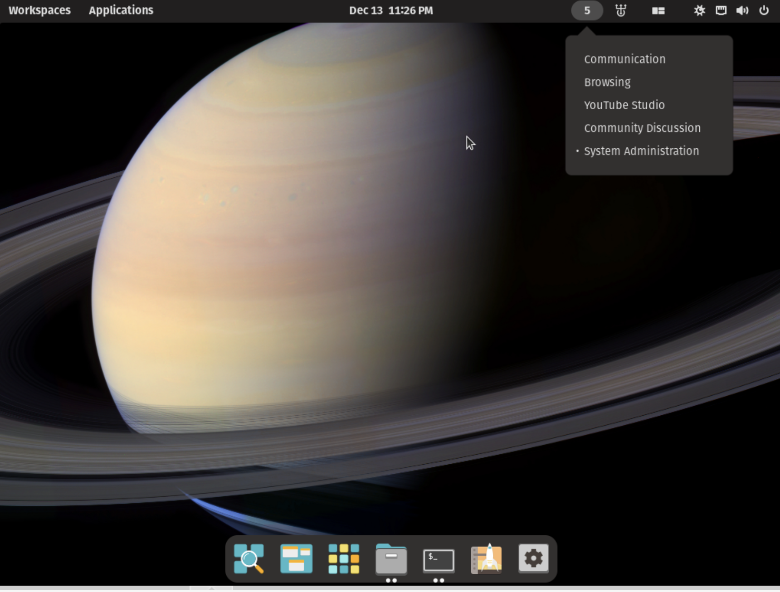The image size is (780, 592).
Task: Open system settings gear in the dock
Action: [534, 559]
